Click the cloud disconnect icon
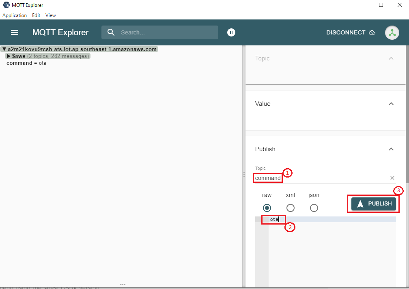The height and width of the screenshot is (289, 409). pos(372,32)
